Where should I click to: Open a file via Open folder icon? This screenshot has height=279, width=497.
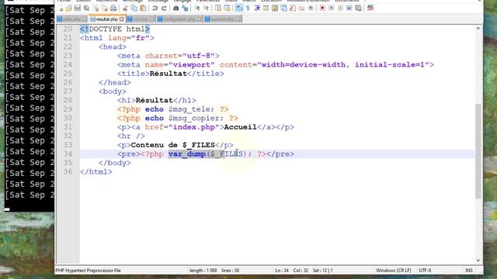coord(68,9)
